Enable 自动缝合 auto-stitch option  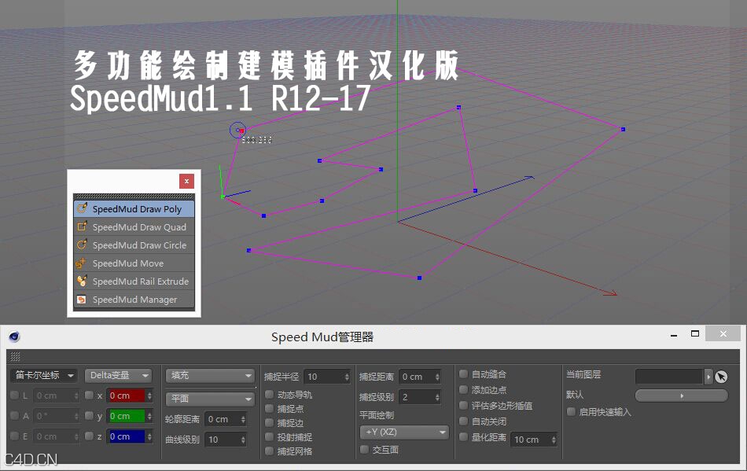(x=465, y=376)
